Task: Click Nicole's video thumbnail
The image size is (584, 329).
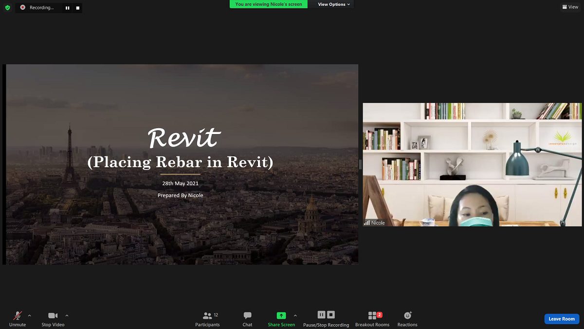Action: pos(472,164)
